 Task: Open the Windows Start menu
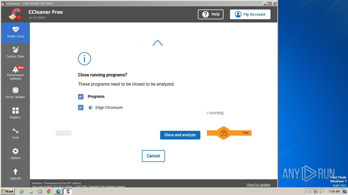(x=8, y=191)
